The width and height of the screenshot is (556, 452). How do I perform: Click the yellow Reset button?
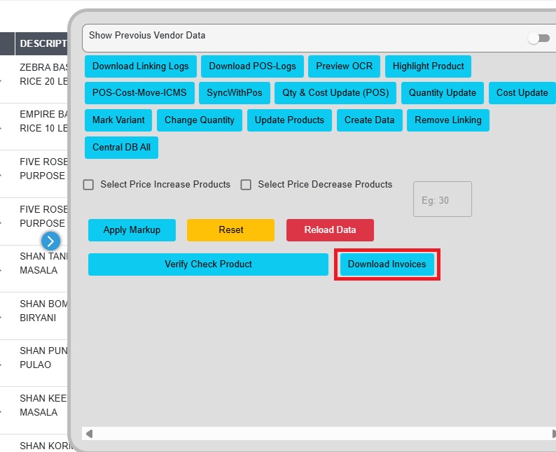tap(231, 230)
